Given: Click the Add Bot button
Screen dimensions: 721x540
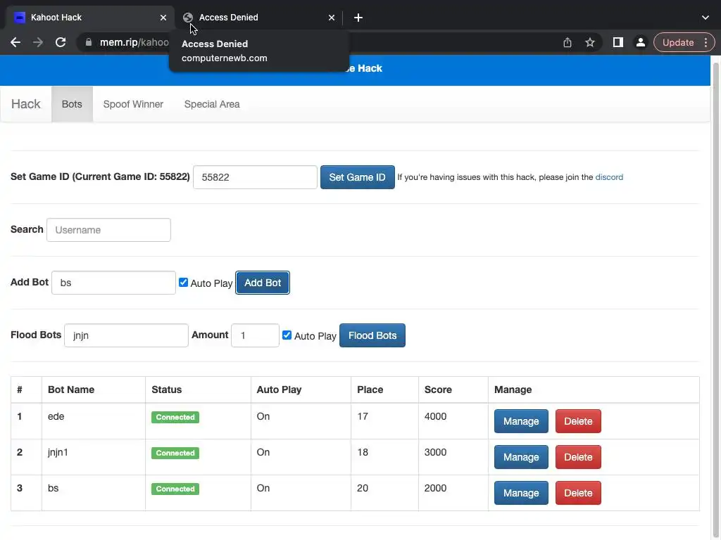Looking at the screenshot, I should click(263, 283).
